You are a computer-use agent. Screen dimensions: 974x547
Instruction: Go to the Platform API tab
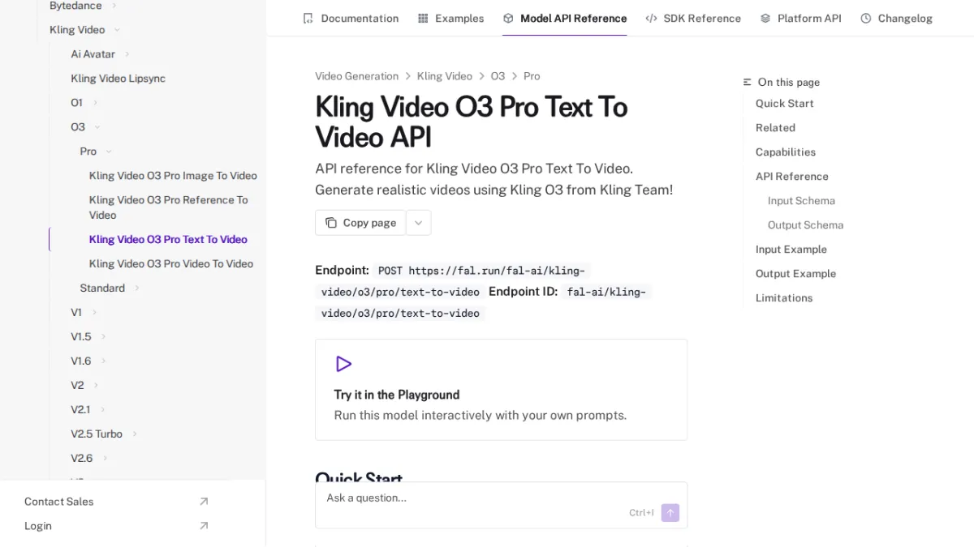(x=800, y=18)
